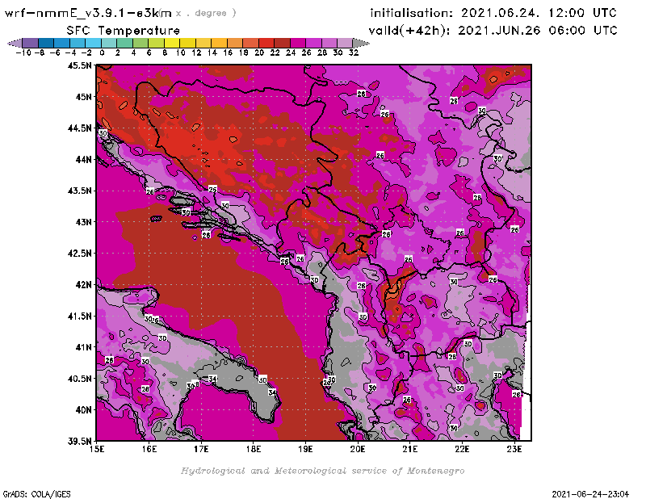Select the legend swatch between 0 and 2
This screenshot has height=499, width=646.
click(109, 43)
